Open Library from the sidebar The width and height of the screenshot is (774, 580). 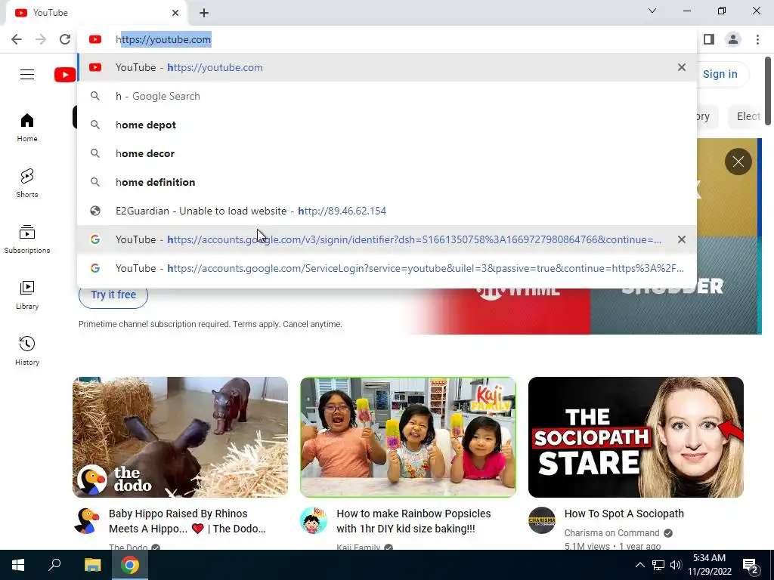[27, 295]
